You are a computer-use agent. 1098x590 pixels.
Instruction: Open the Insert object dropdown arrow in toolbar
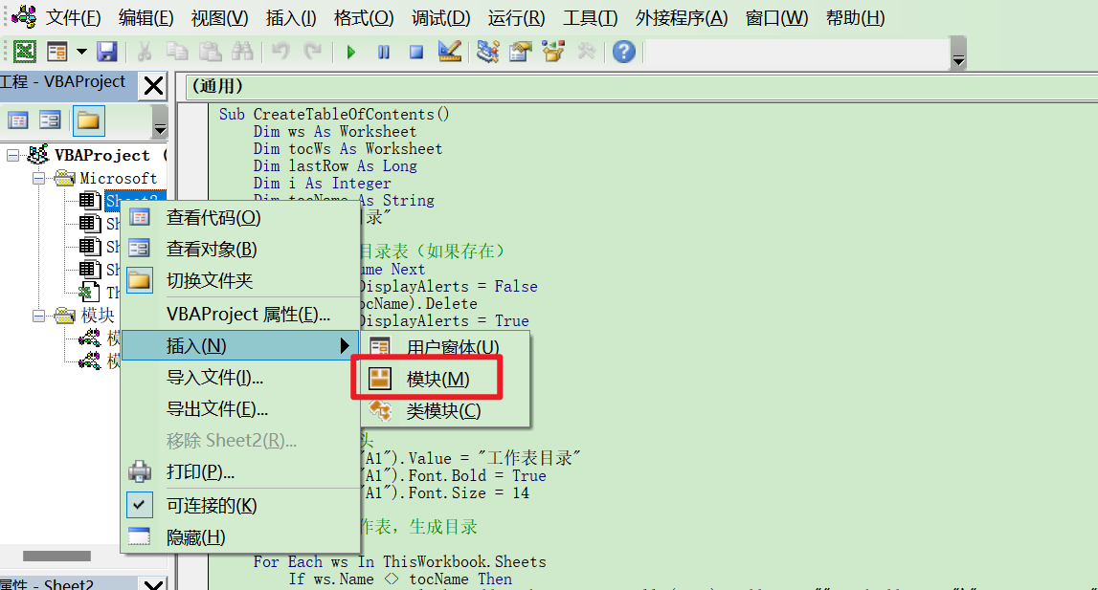point(81,52)
